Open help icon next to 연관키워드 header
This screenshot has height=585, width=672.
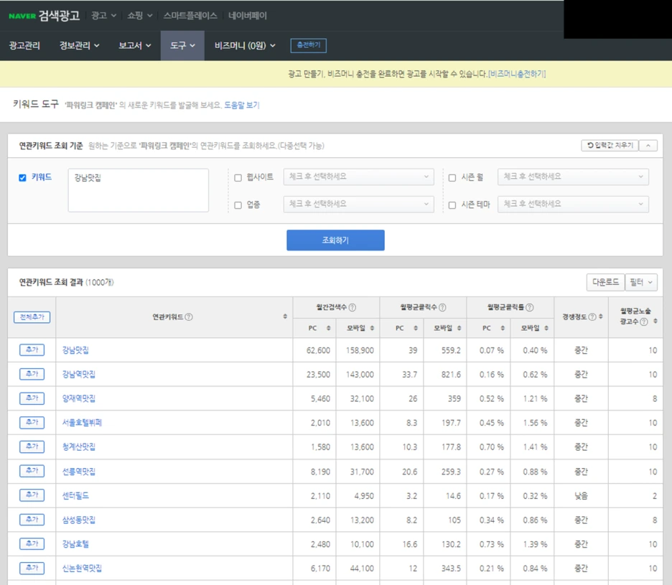tap(189, 317)
